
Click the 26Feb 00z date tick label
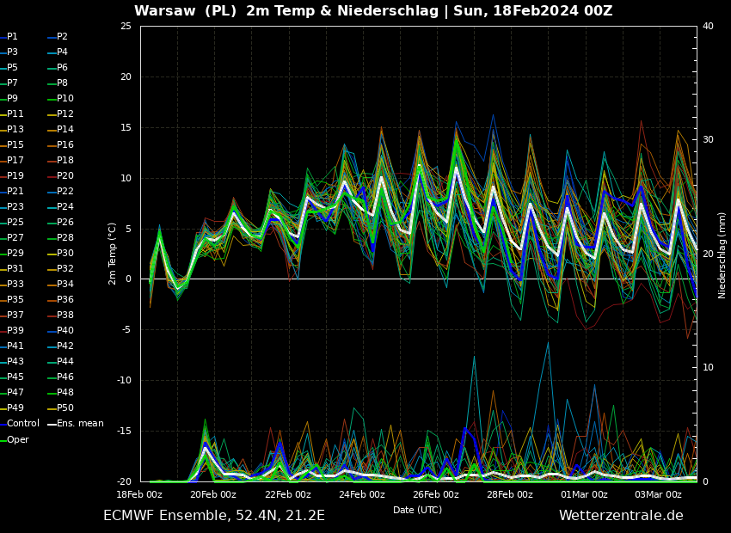[x=436, y=495]
